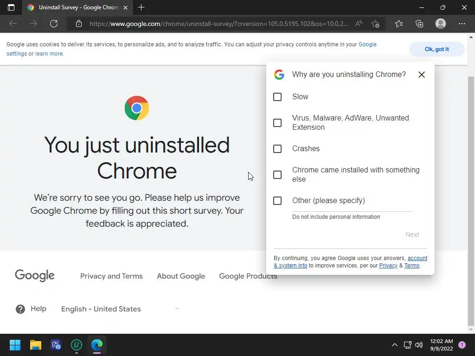Close the Uninstall Survey tab
The width and height of the screenshot is (475, 356).
(125, 7)
